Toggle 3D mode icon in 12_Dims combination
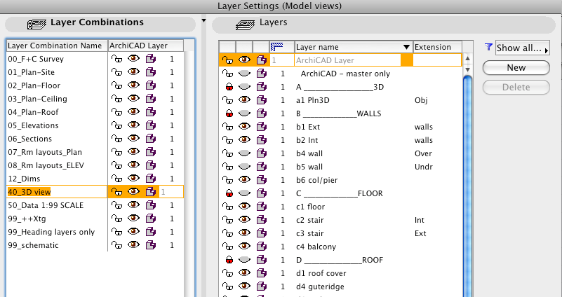 click(x=151, y=179)
